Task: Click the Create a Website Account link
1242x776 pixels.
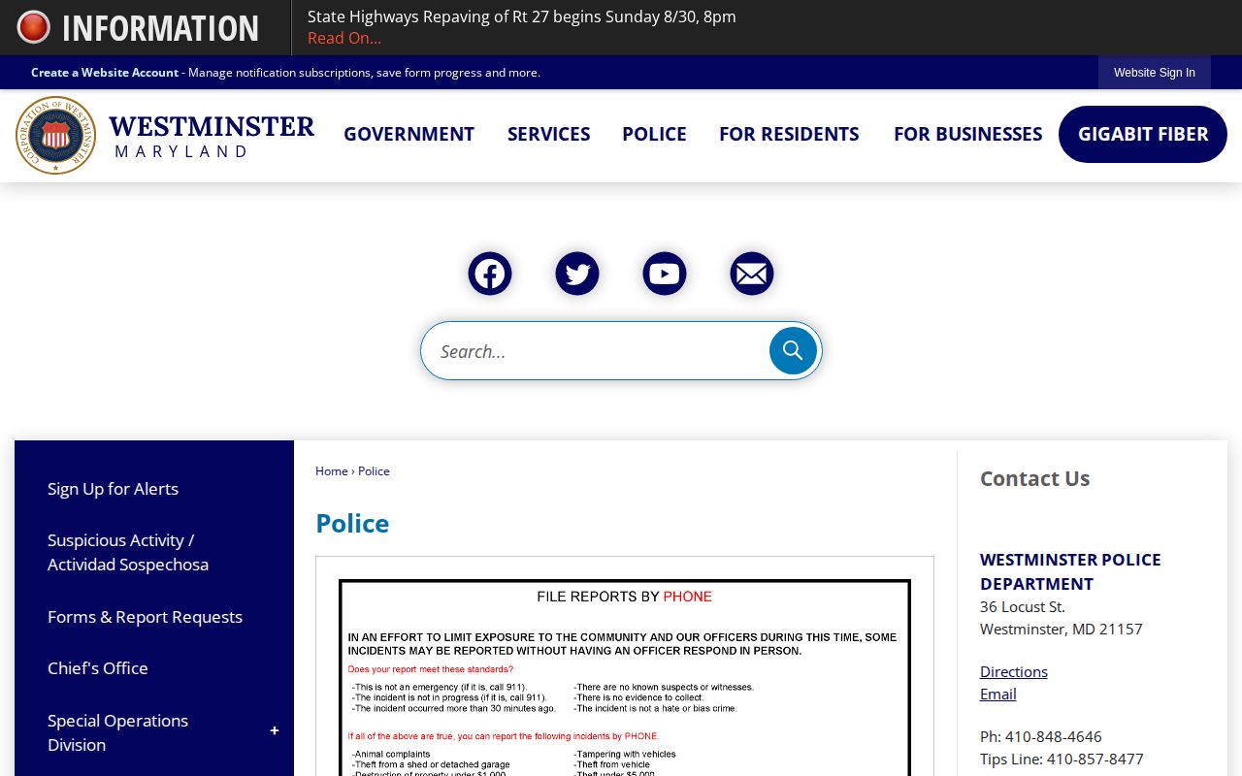Action: point(105,73)
